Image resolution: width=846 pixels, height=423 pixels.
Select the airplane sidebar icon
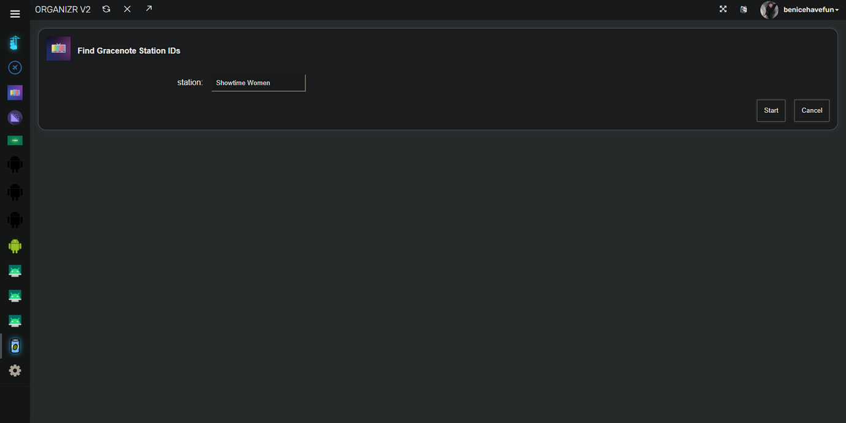click(15, 67)
